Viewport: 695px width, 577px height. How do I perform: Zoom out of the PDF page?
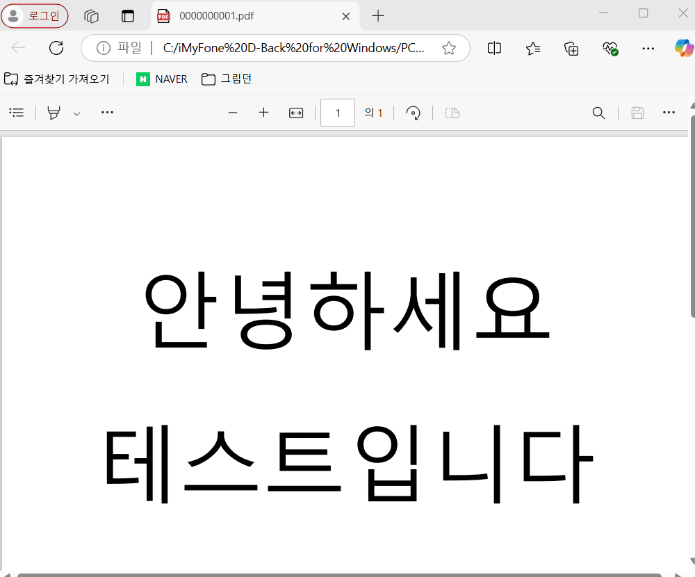233,113
